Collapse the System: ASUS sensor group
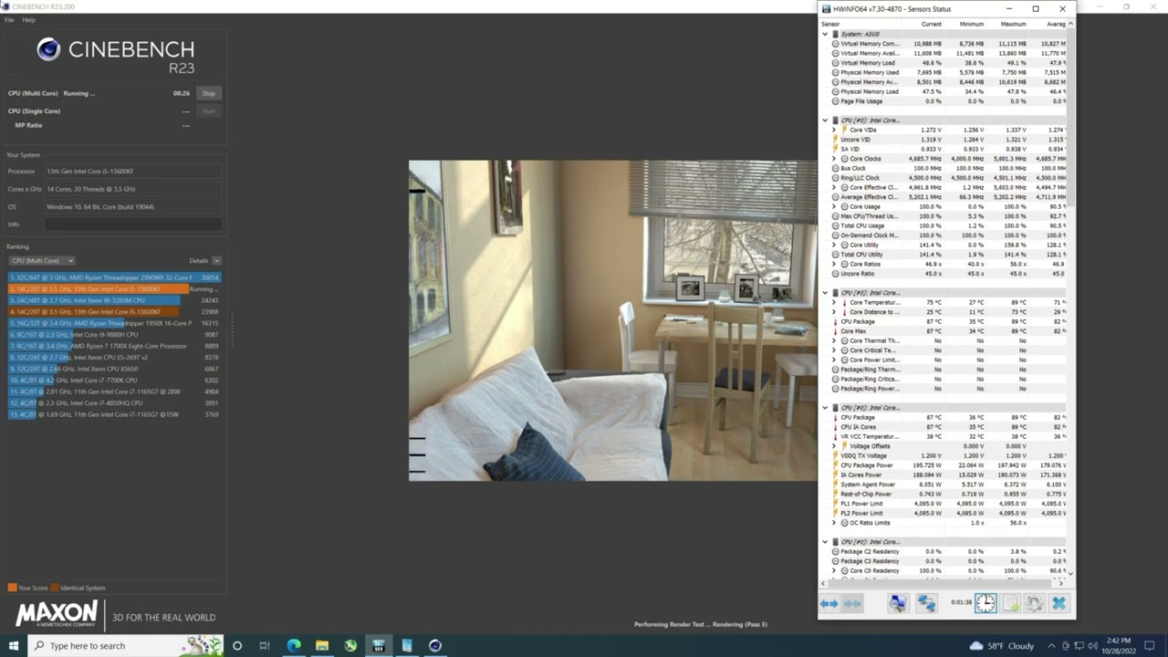 click(826, 34)
